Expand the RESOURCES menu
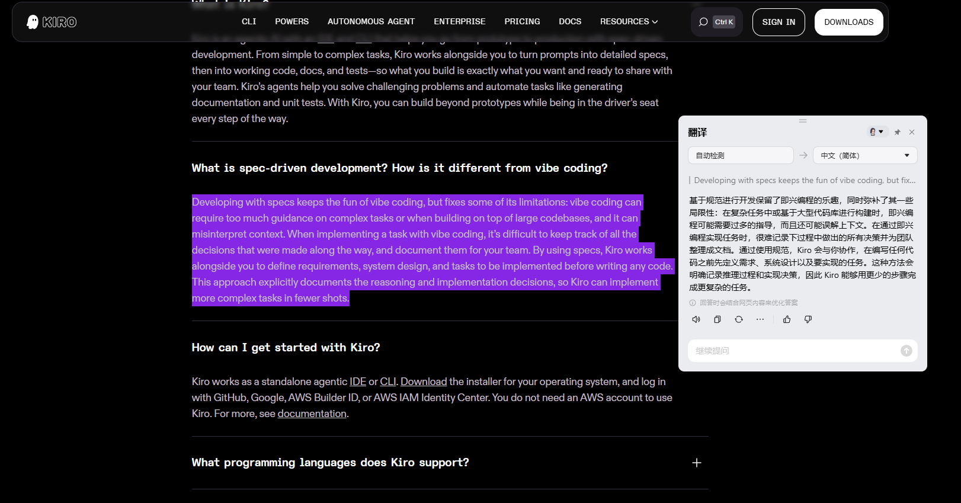 [x=629, y=21]
